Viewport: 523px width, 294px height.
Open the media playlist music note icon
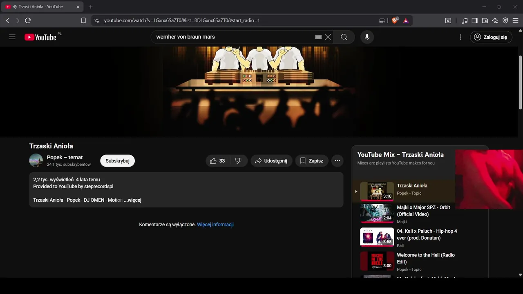(x=465, y=20)
